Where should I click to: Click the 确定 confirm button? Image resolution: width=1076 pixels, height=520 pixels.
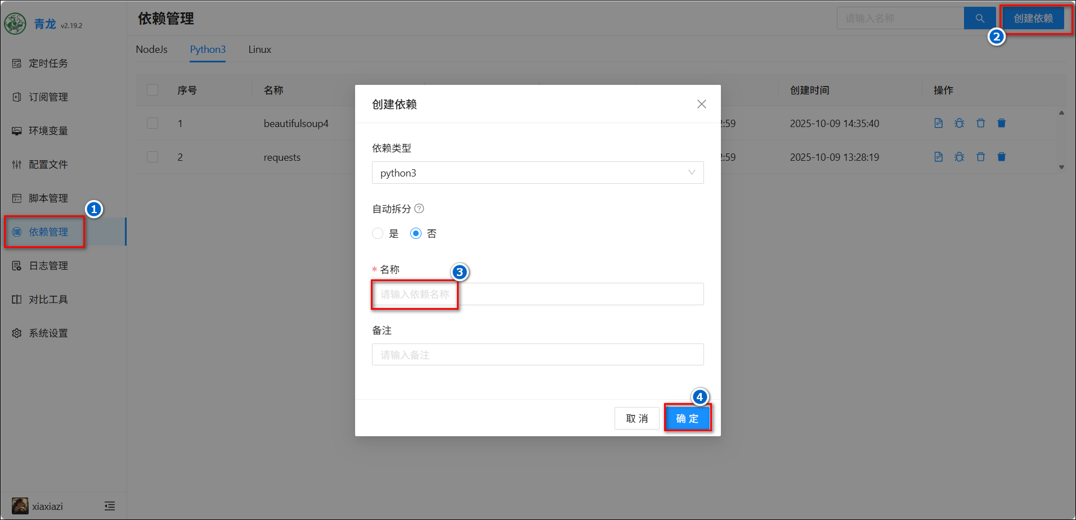(687, 418)
